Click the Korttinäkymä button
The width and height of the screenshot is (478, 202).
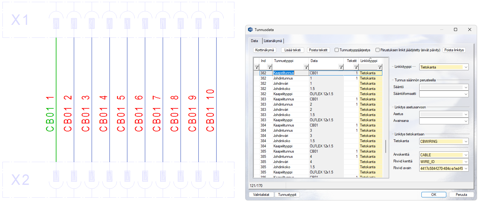point(265,50)
